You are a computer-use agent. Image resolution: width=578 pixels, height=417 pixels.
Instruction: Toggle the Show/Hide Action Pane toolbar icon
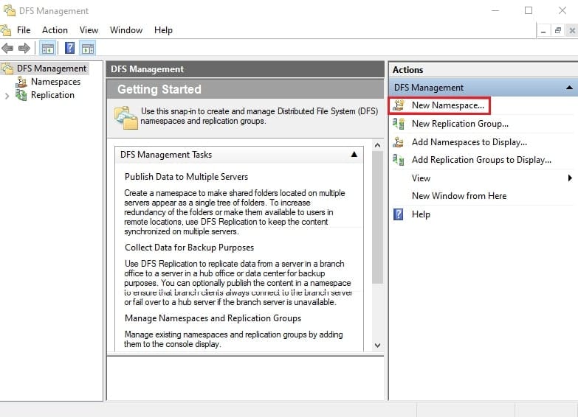point(88,48)
